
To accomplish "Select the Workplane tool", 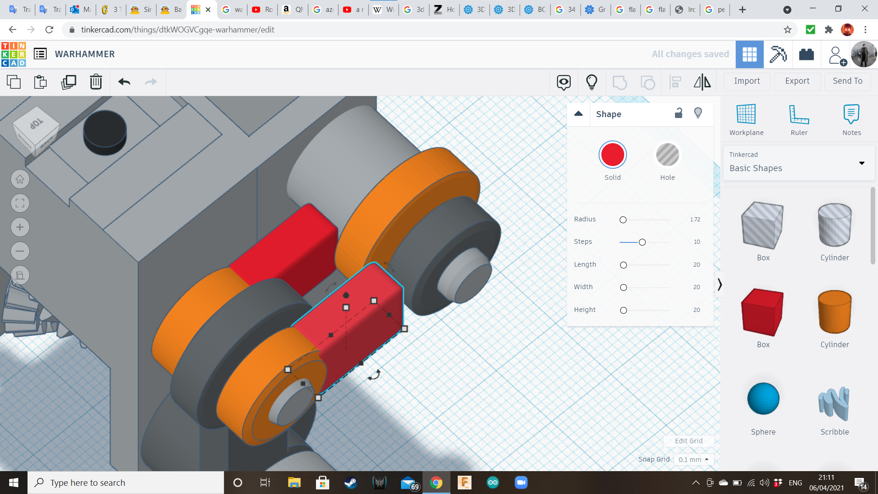I will (746, 119).
